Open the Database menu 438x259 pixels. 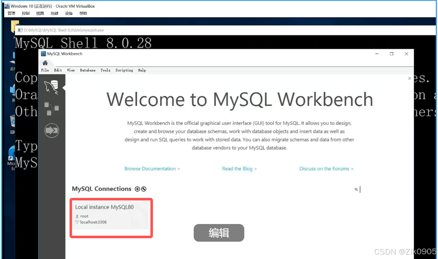[x=88, y=70]
